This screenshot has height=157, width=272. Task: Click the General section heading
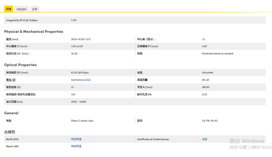(11, 113)
